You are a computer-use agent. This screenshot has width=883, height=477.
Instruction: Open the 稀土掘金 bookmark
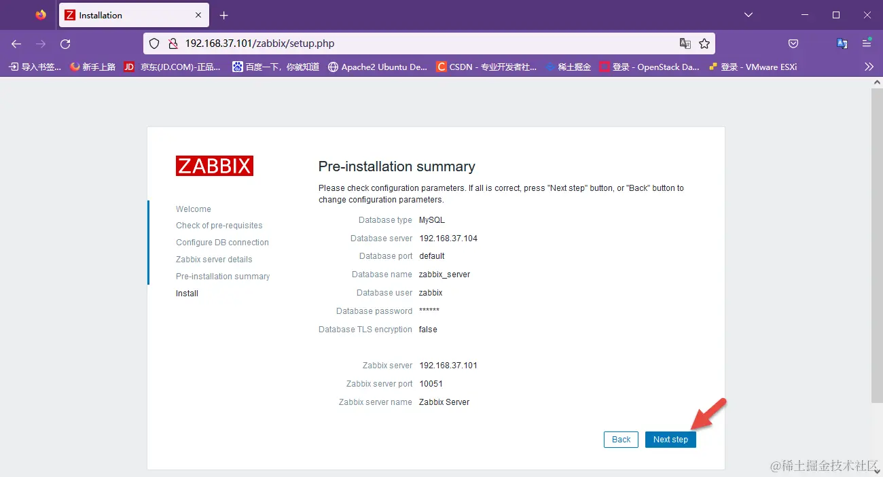[568, 67]
